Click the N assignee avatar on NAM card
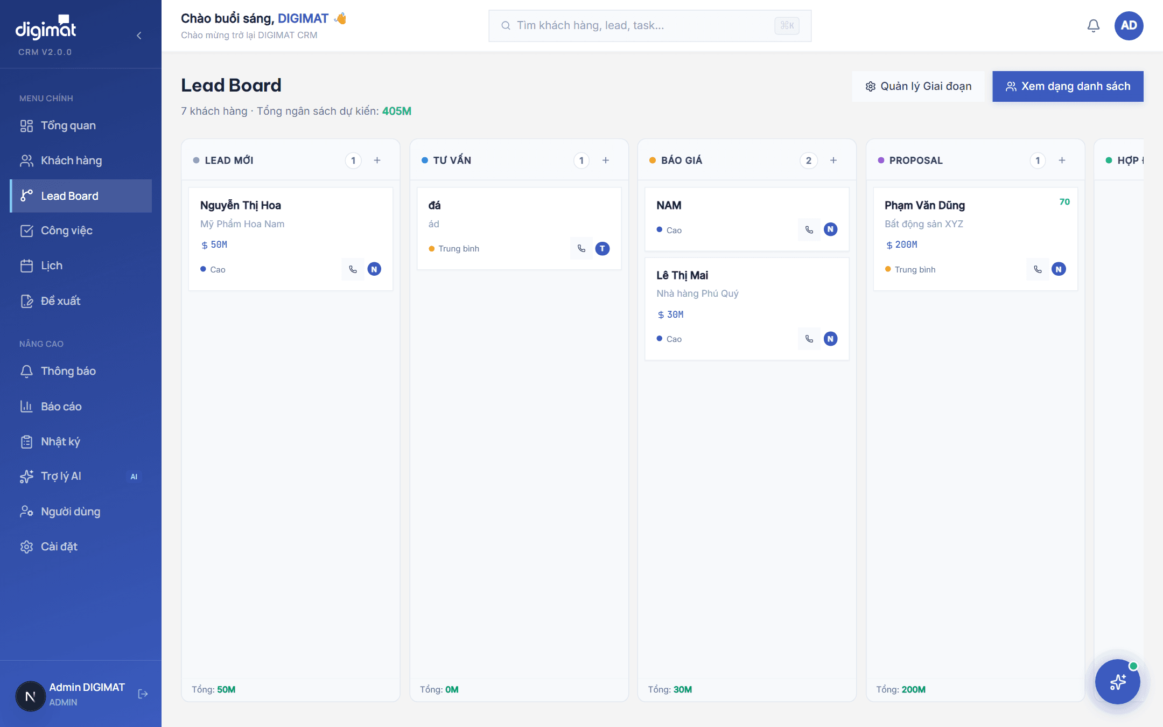The image size is (1163, 727). (x=831, y=229)
